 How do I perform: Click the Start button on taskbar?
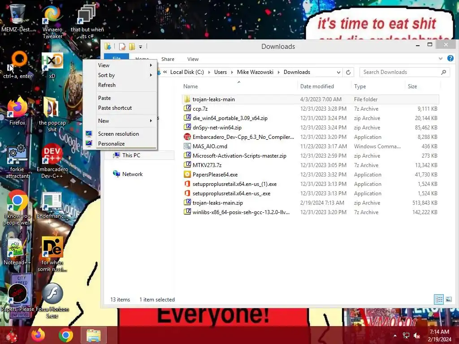12,335
